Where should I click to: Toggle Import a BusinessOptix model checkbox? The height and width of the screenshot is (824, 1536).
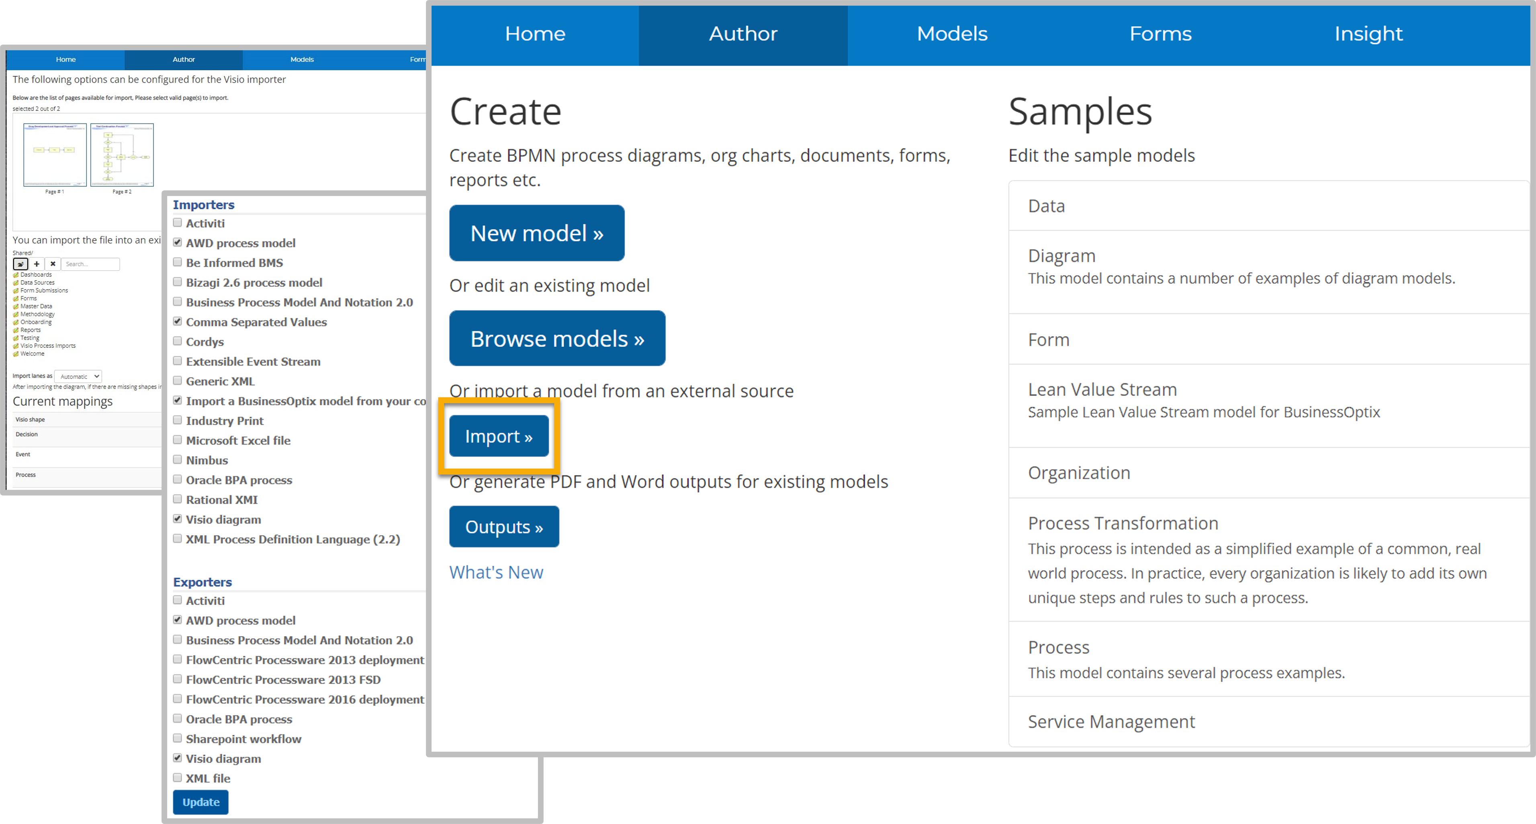click(x=177, y=400)
